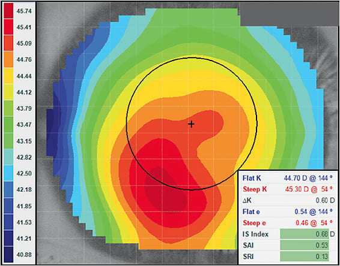Click the Steep K label

click(255, 190)
